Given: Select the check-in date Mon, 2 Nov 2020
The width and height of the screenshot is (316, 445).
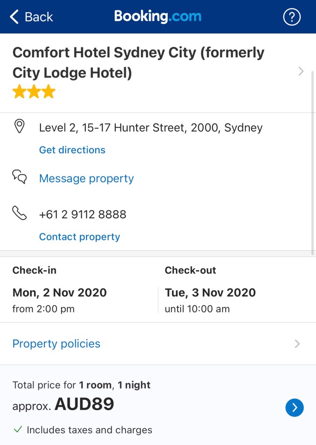Looking at the screenshot, I should [60, 292].
